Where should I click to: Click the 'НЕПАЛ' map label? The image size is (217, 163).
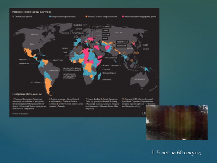click(146, 49)
